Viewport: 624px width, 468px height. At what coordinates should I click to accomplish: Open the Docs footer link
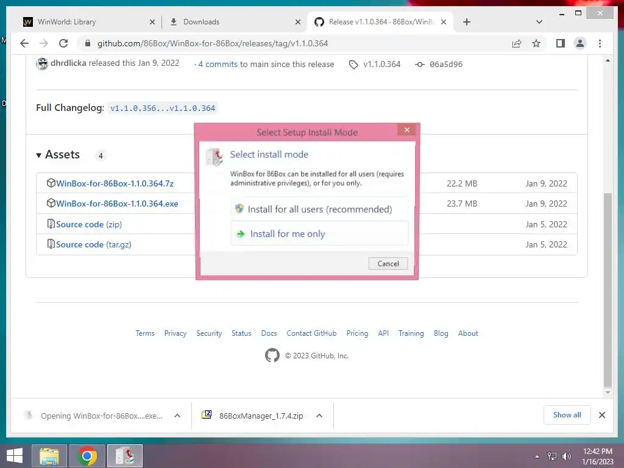(269, 333)
